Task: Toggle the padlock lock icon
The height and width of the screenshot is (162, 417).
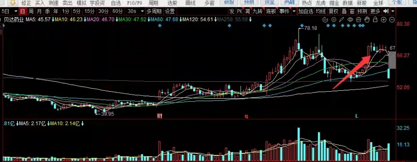Action: click(375, 20)
